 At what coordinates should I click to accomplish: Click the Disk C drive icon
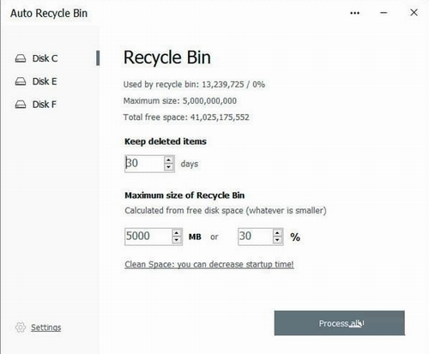click(21, 58)
